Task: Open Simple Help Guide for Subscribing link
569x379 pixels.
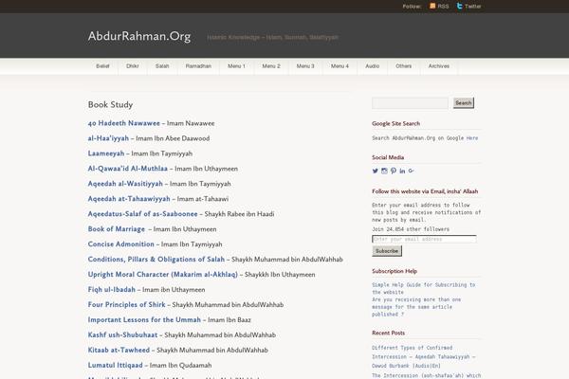Action: 424,288
